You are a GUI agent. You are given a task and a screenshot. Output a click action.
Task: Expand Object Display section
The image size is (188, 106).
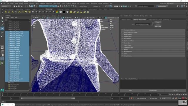(153, 45)
